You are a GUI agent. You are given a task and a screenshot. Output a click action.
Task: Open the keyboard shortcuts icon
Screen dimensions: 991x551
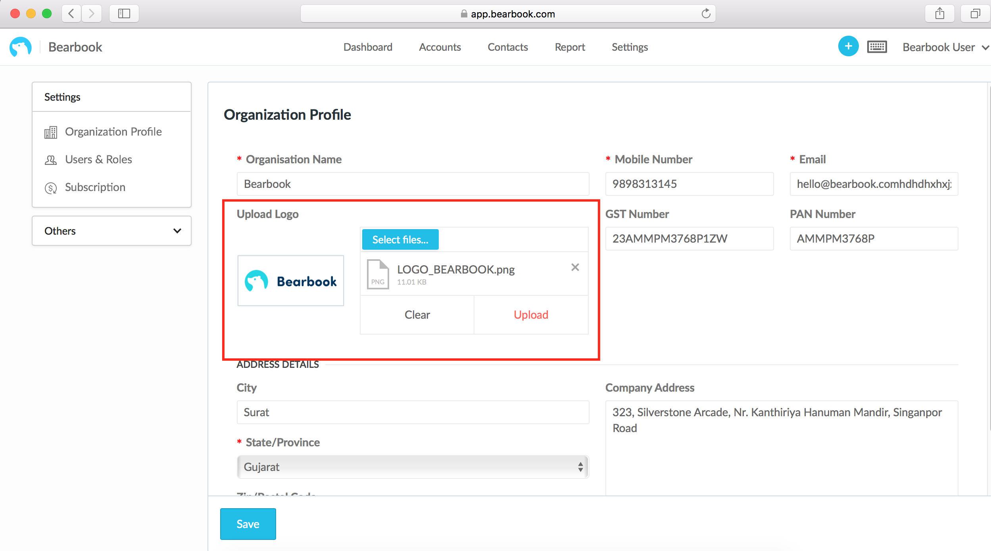pyautogui.click(x=877, y=47)
